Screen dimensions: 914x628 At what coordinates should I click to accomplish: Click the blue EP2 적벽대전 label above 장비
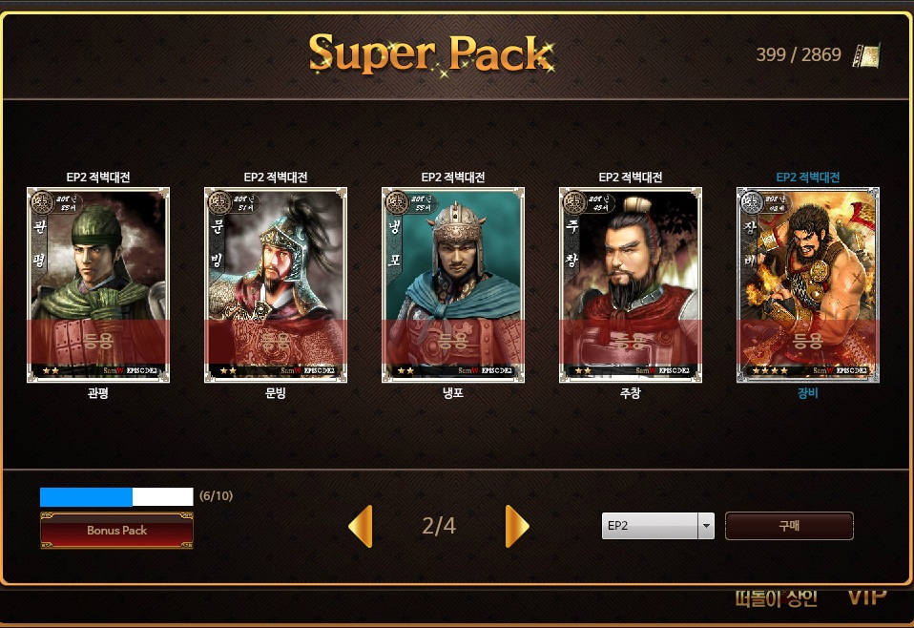tap(808, 178)
